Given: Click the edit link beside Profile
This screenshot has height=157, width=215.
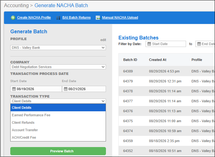Looking at the screenshot, I should tap(103, 40).
